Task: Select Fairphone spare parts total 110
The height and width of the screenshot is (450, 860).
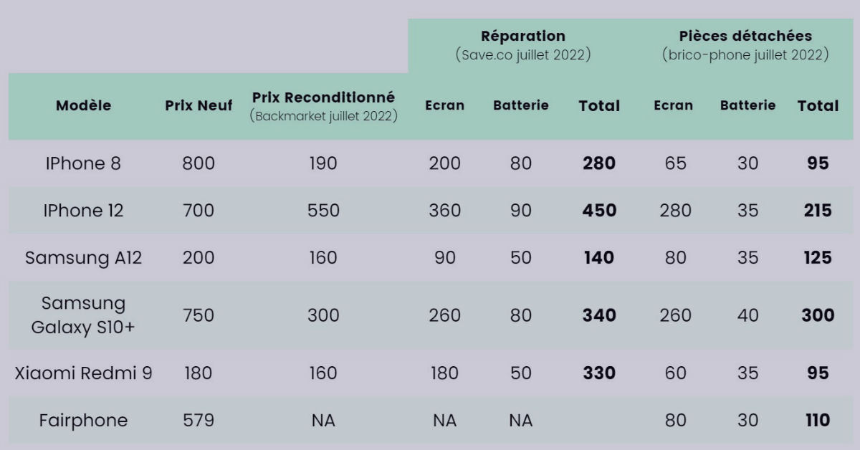Action: [x=818, y=421]
